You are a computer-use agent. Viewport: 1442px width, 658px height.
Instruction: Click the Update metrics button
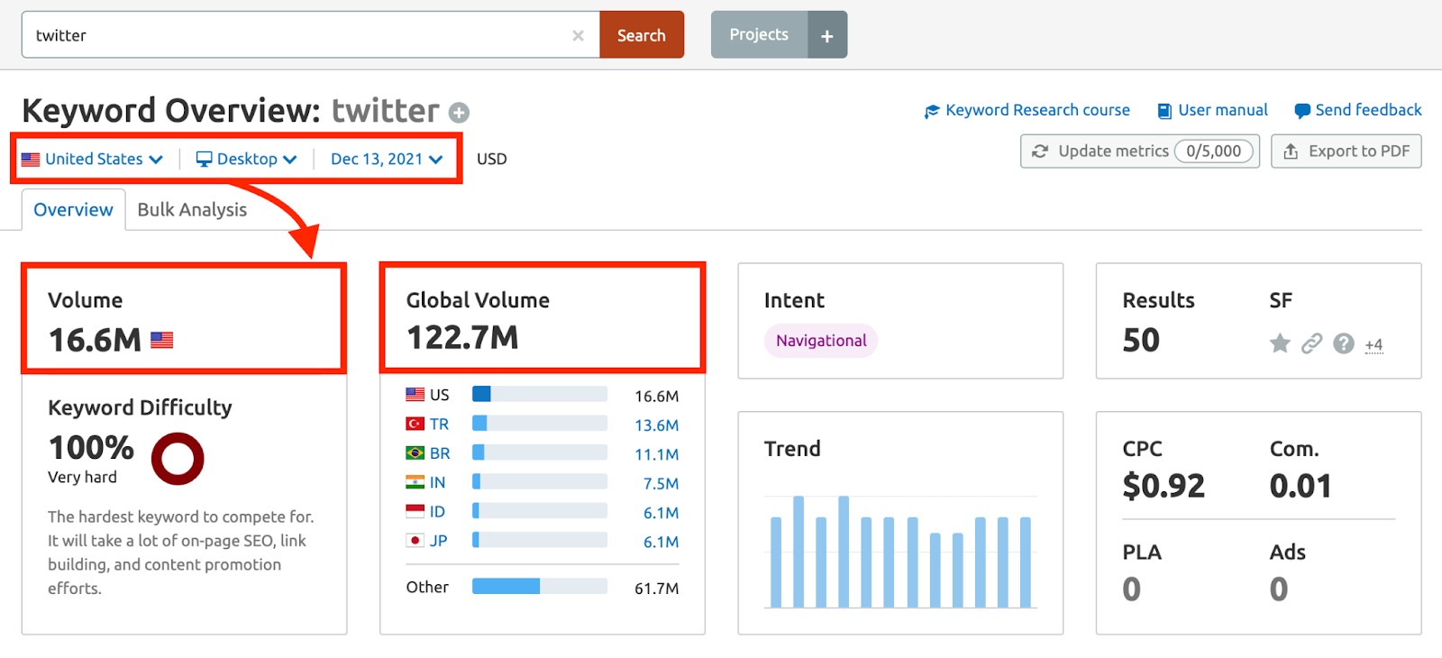pyautogui.click(x=1140, y=151)
